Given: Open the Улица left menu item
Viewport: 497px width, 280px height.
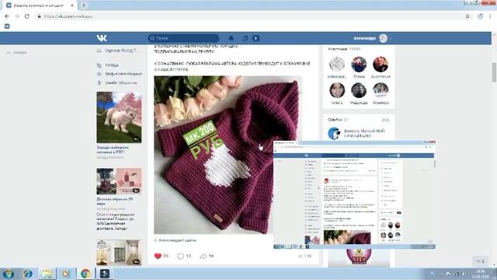Looking at the screenshot, I should 108,65.
